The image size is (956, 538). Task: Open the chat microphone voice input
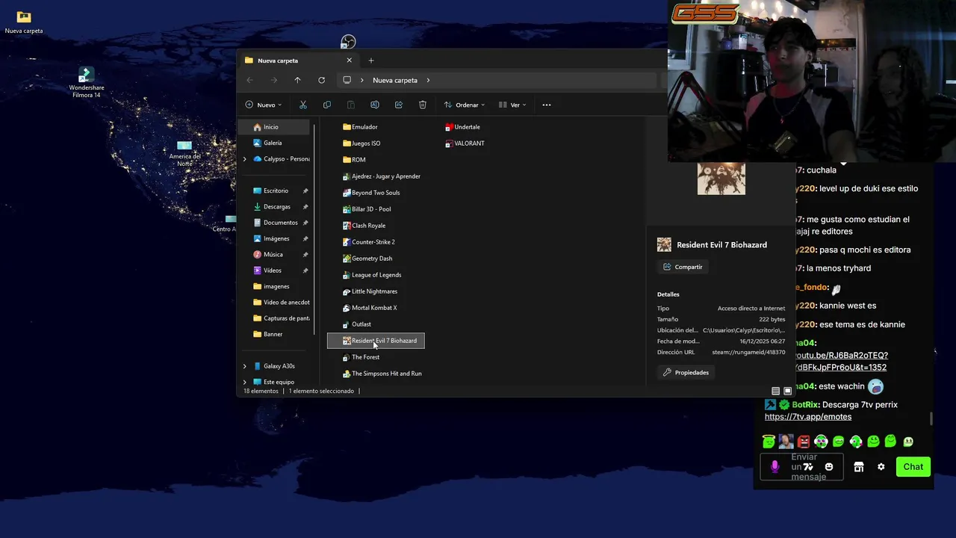coord(775,466)
